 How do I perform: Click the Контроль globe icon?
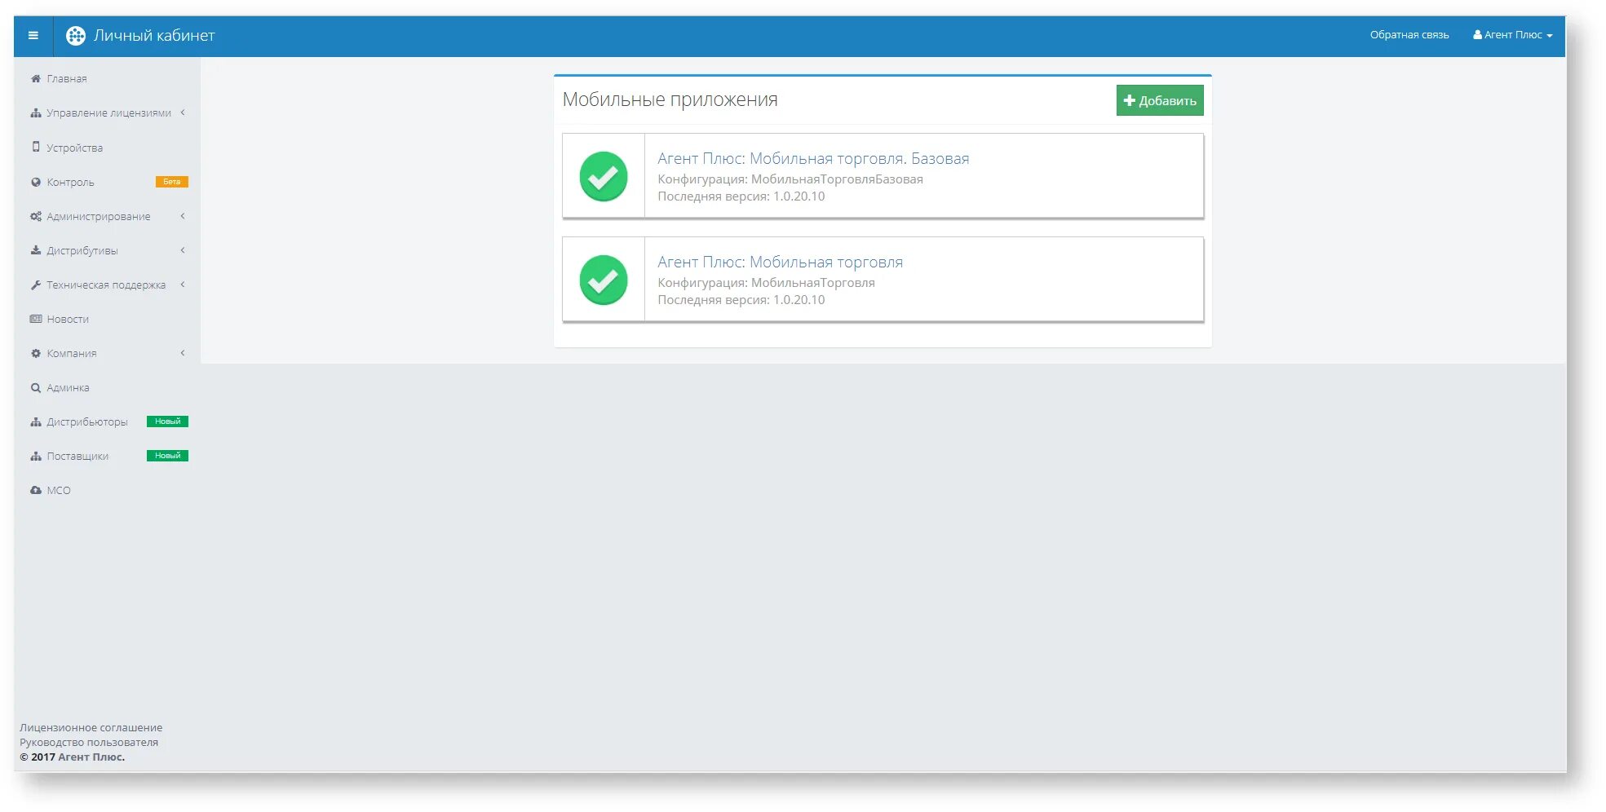click(36, 182)
